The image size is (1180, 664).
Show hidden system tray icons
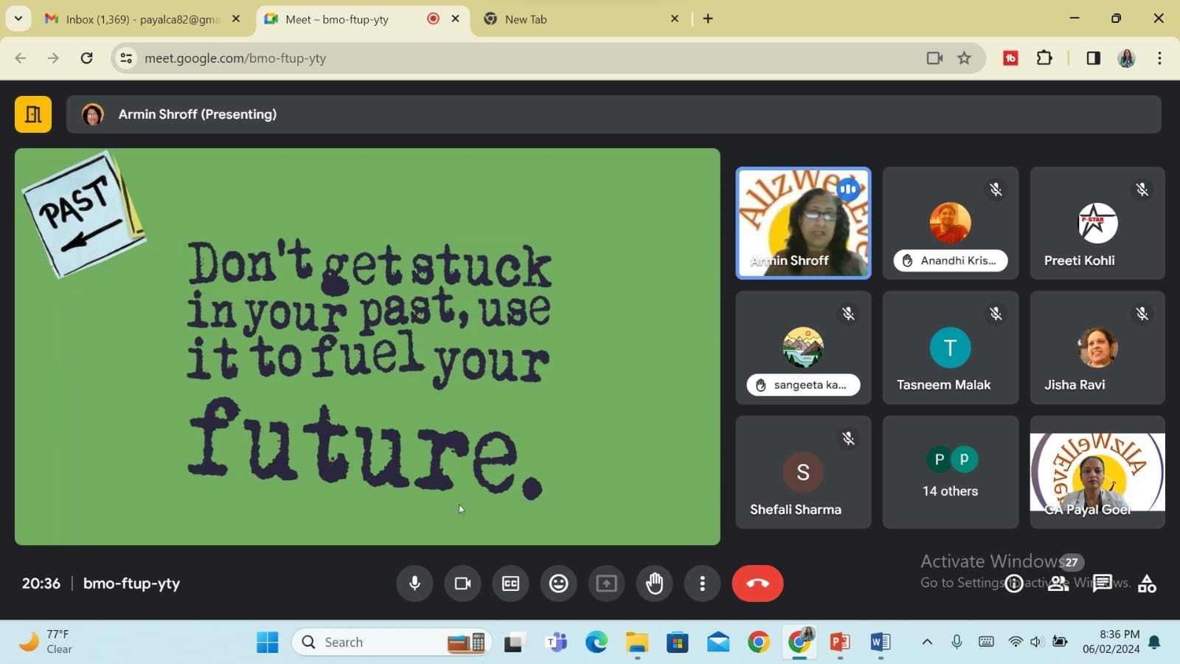coord(927,642)
